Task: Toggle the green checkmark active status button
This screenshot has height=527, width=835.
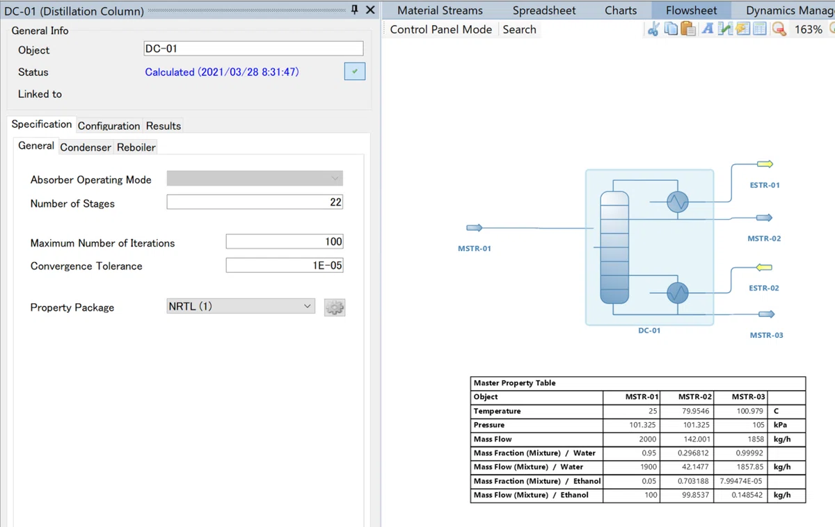Action: (355, 72)
